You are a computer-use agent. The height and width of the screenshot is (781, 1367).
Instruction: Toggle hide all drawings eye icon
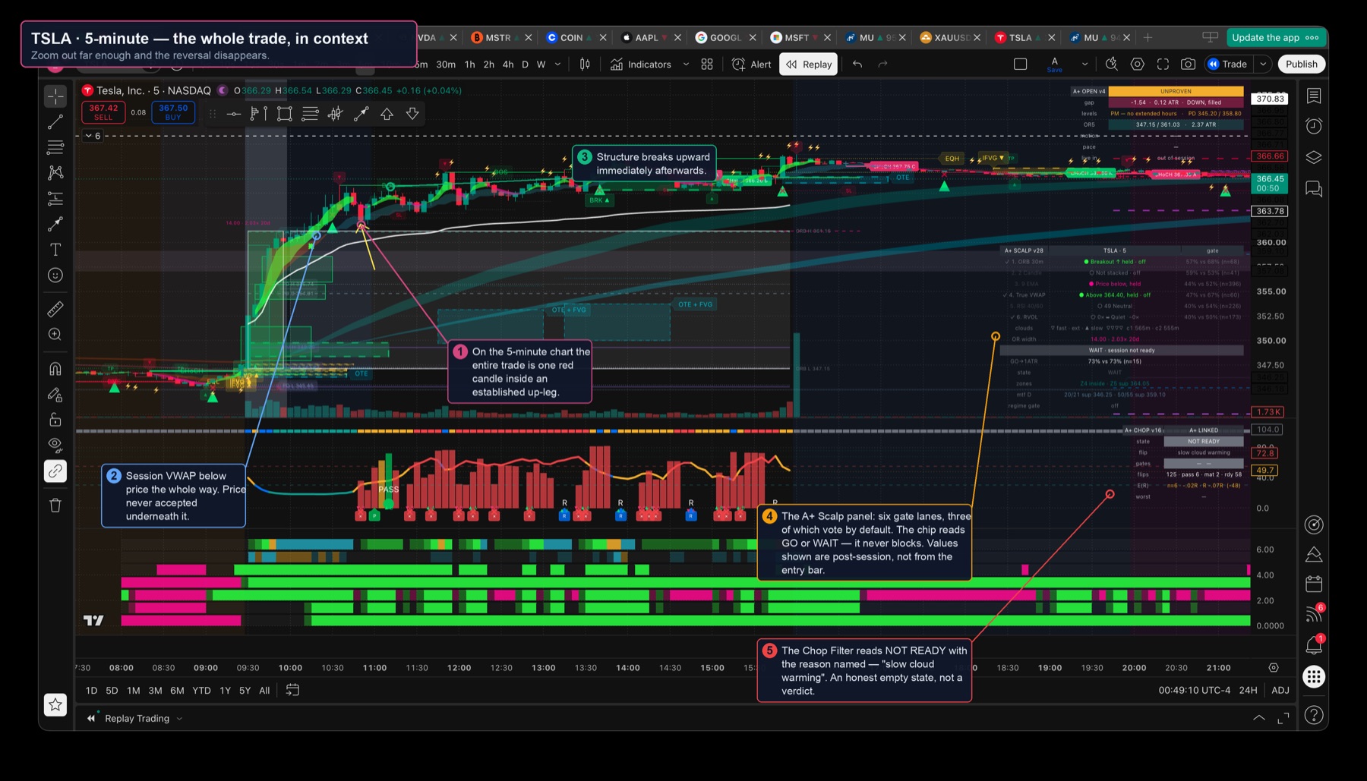coord(55,444)
